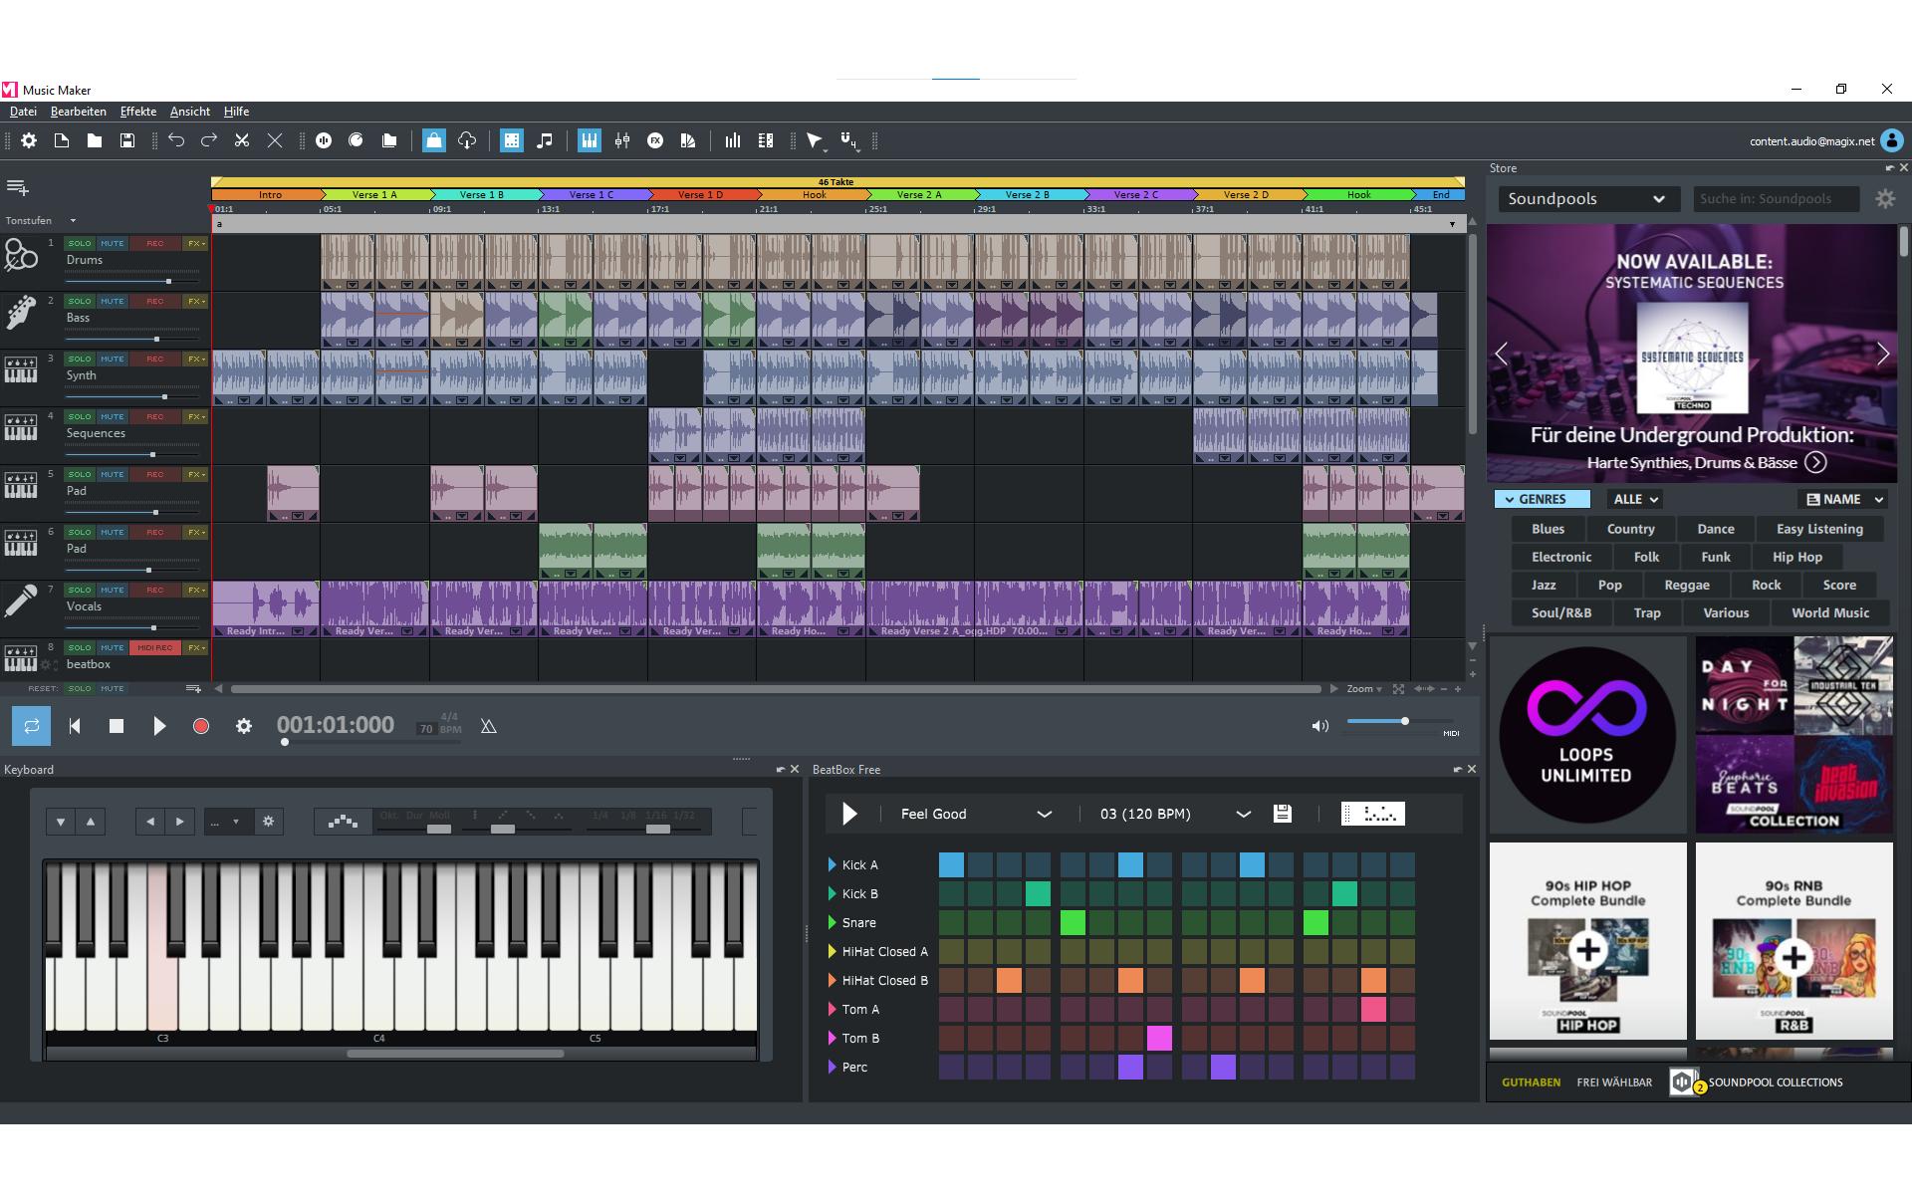Enable MIDI REC on beatbox track

(x=155, y=647)
